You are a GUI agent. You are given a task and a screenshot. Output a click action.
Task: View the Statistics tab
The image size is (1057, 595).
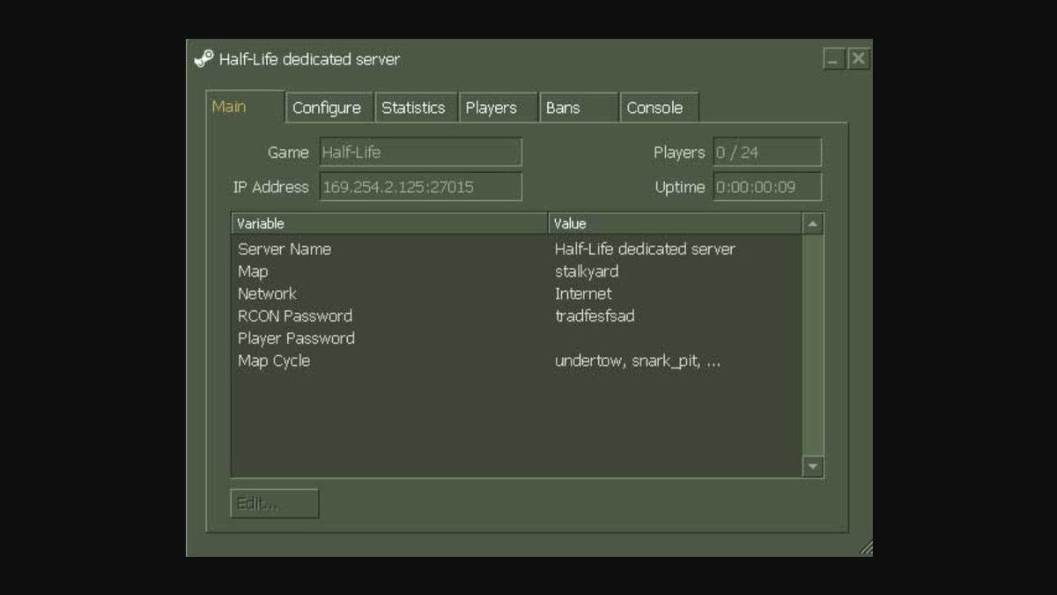click(x=416, y=107)
